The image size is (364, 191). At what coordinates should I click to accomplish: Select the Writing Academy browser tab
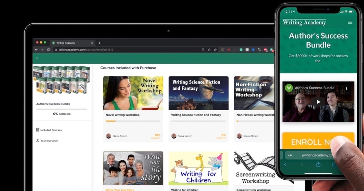pyautogui.click(x=73, y=43)
